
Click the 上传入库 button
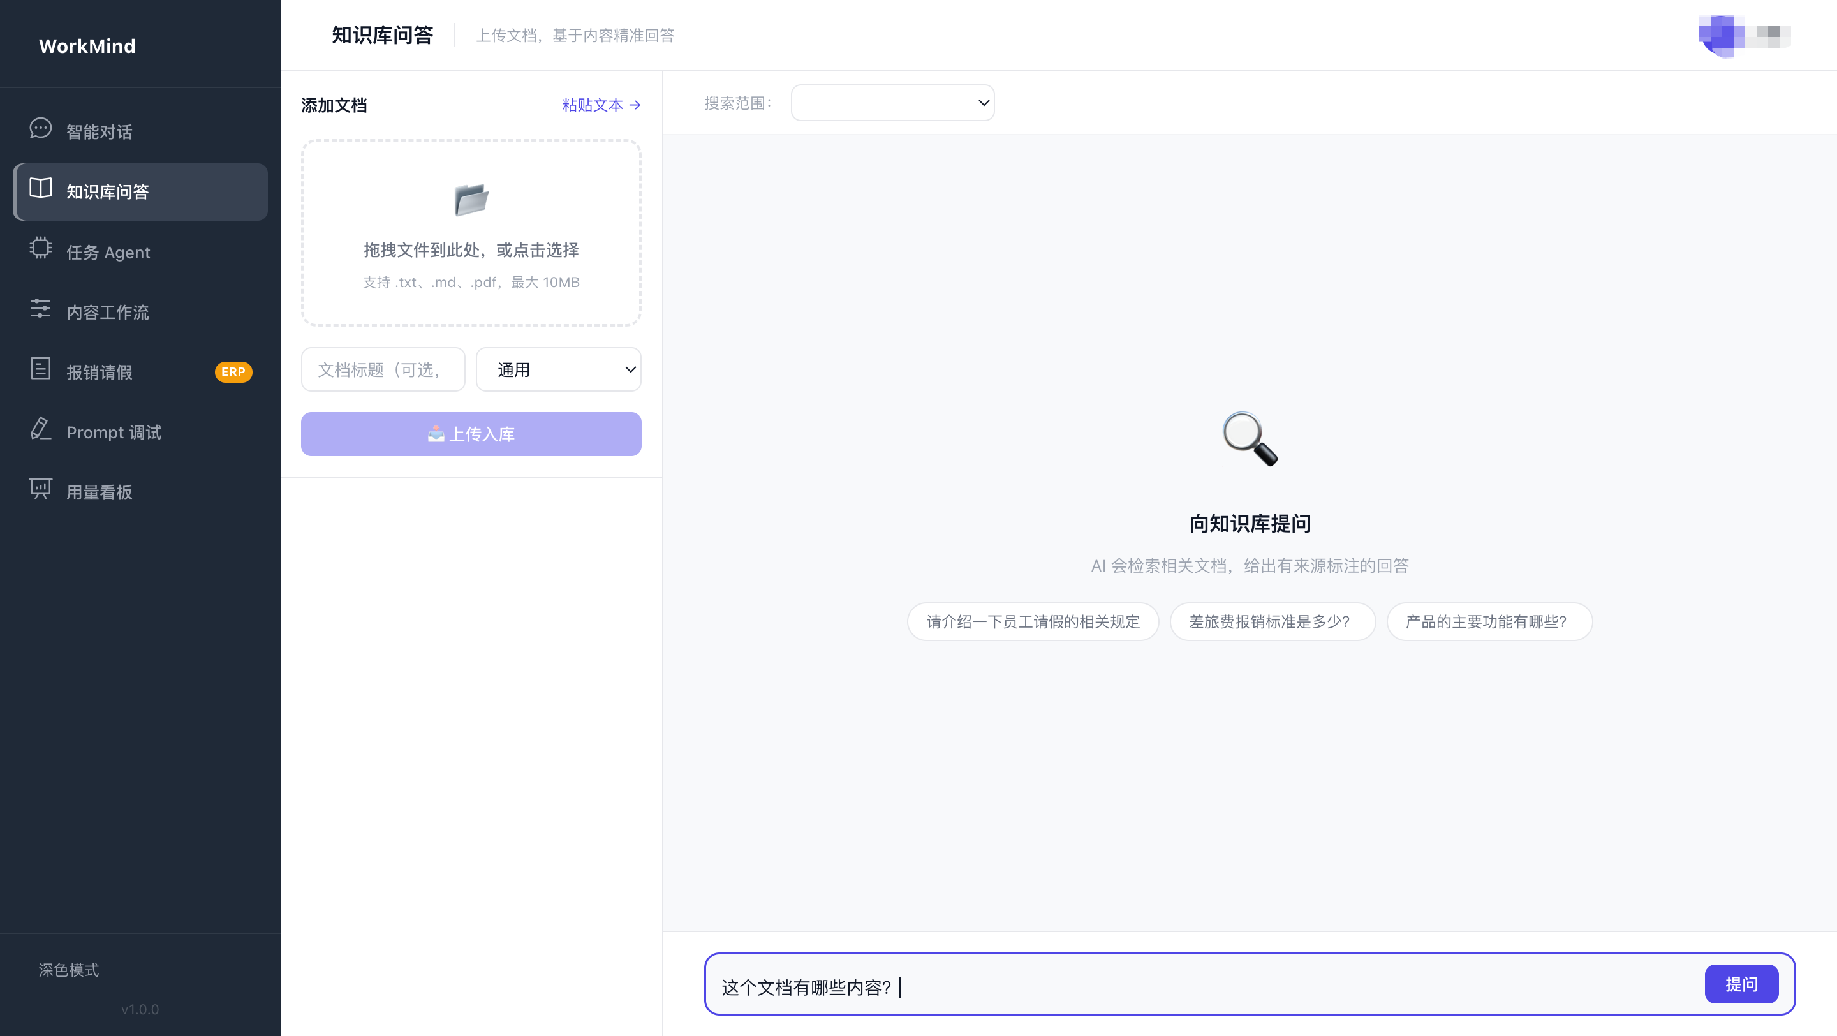click(x=471, y=434)
